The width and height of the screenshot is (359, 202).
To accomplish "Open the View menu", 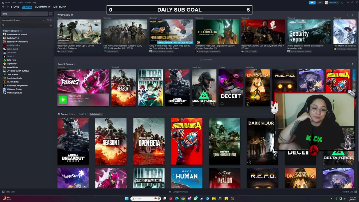I will pyautogui.click(x=14, y=3).
